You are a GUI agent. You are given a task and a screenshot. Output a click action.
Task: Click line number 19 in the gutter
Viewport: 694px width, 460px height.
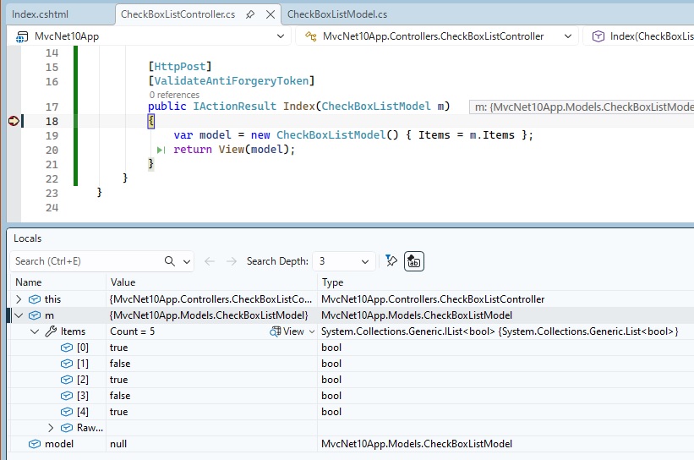coord(52,135)
